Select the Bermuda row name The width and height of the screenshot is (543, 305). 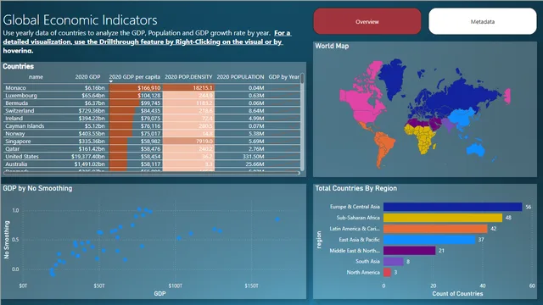[17, 103]
